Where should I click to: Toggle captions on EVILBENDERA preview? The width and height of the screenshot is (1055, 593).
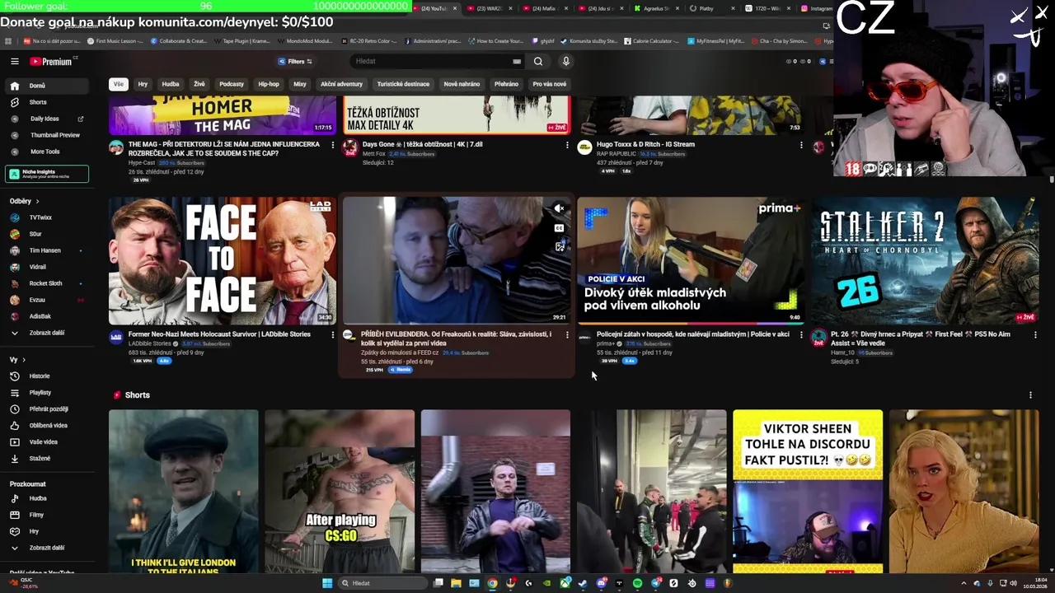click(560, 228)
